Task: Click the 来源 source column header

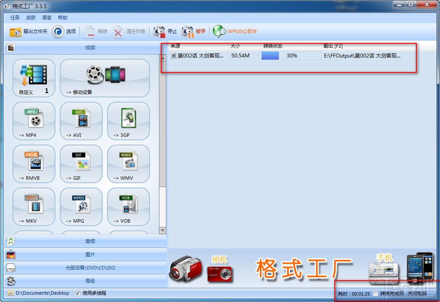Action: [x=199, y=46]
